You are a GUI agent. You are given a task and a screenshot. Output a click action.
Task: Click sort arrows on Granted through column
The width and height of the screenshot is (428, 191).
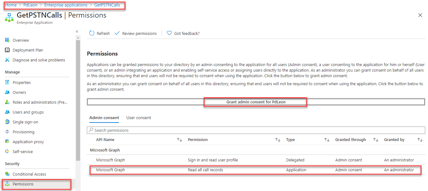tap(375, 139)
